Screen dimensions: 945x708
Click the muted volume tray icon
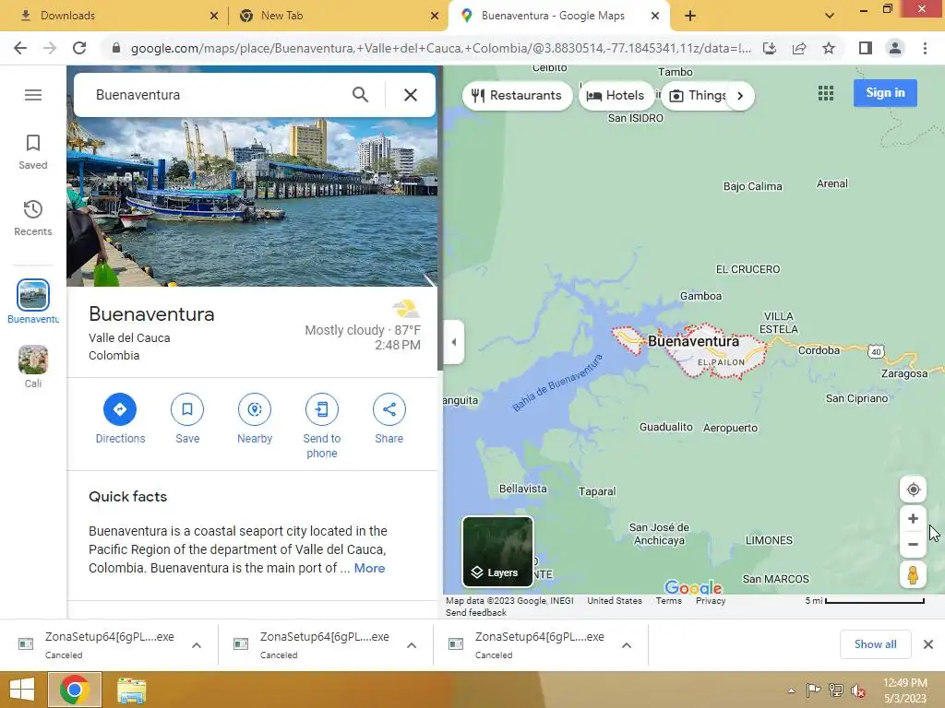[x=858, y=690]
